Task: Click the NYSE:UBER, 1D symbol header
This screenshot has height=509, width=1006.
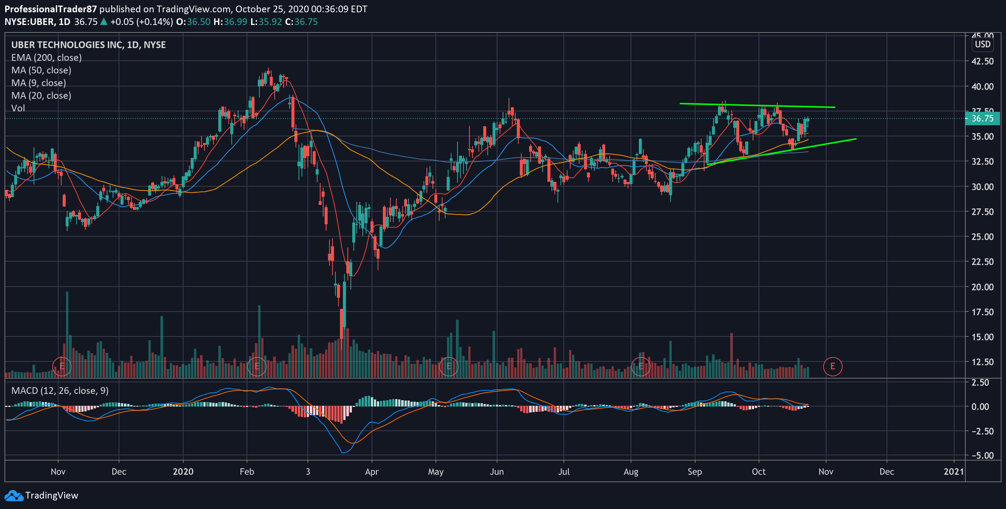Action: (37, 22)
